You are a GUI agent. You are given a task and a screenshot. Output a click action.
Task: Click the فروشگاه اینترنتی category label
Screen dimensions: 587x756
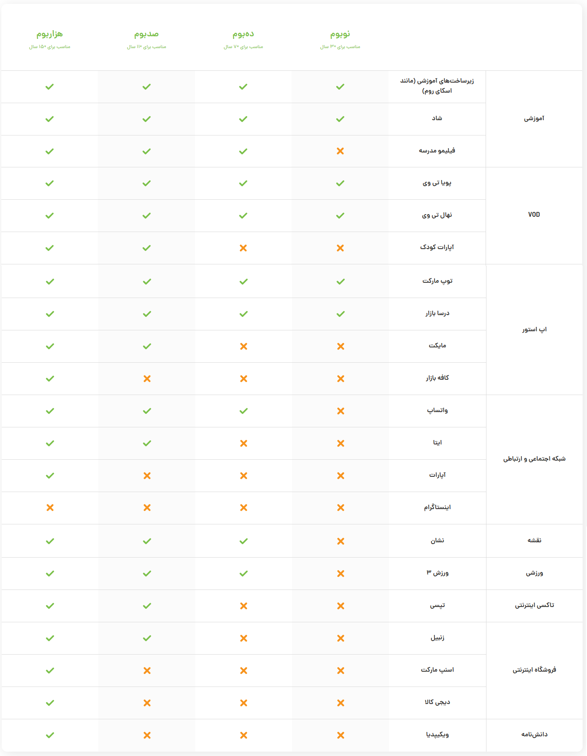[x=534, y=670]
